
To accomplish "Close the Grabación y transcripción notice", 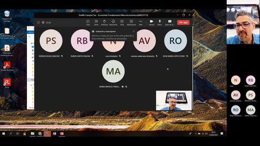I will (x=134, y=31).
